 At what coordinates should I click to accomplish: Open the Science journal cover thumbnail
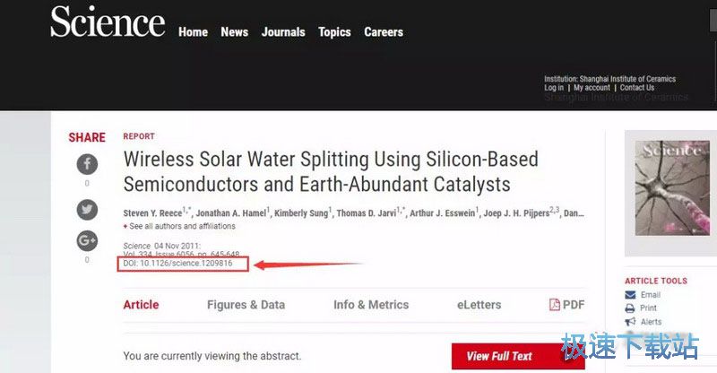pos(672,188)
